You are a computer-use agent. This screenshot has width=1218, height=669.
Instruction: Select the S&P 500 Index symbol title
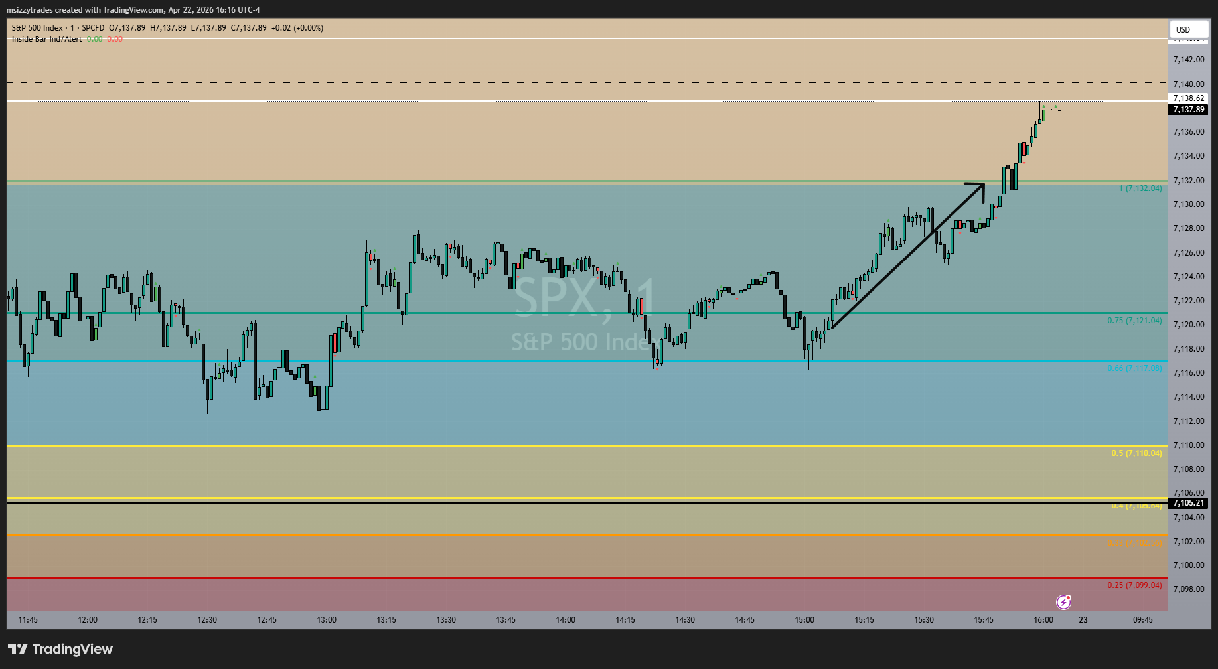(37, 28)
